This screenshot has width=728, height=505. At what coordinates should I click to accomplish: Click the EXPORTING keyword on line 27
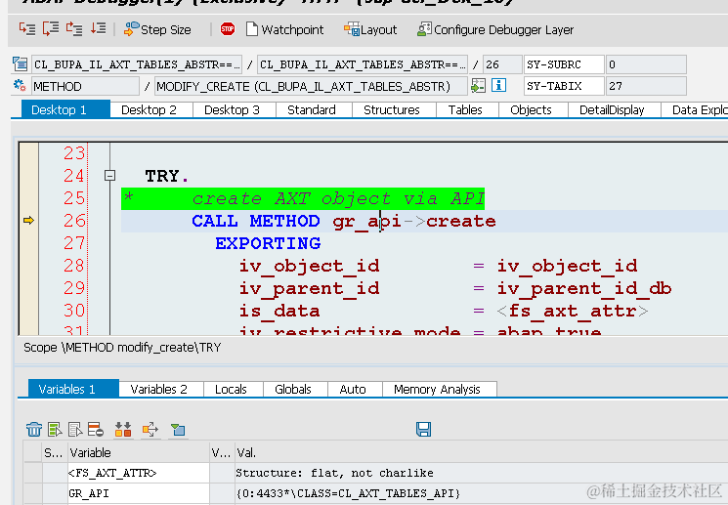(x=268, y=243)
